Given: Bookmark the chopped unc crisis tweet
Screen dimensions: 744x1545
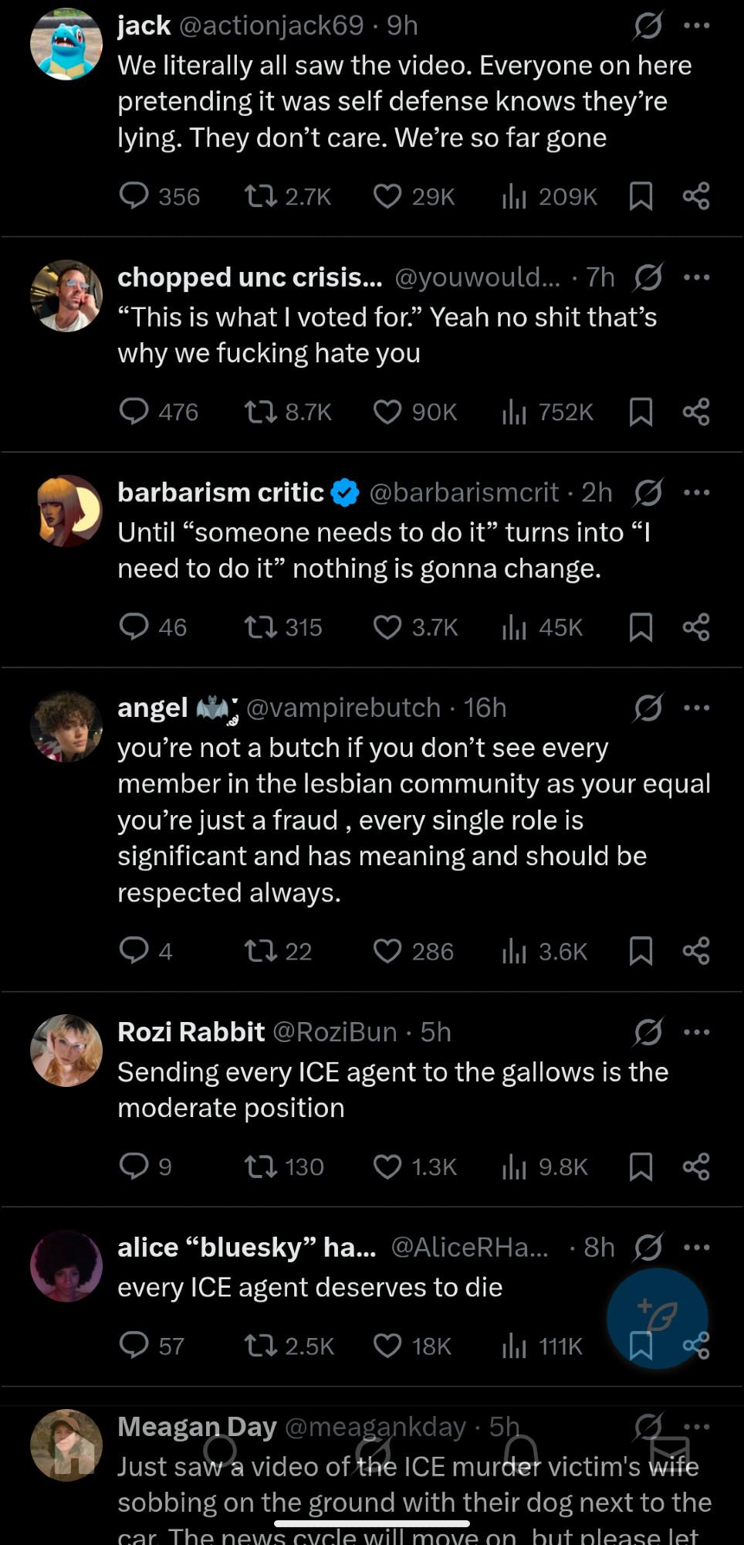Looking at the screenshot, I should [641, 412].
